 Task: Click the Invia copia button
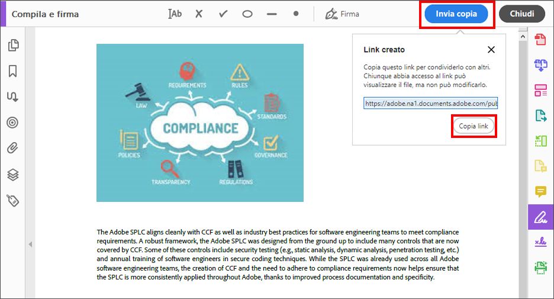(x=456, y=14)
